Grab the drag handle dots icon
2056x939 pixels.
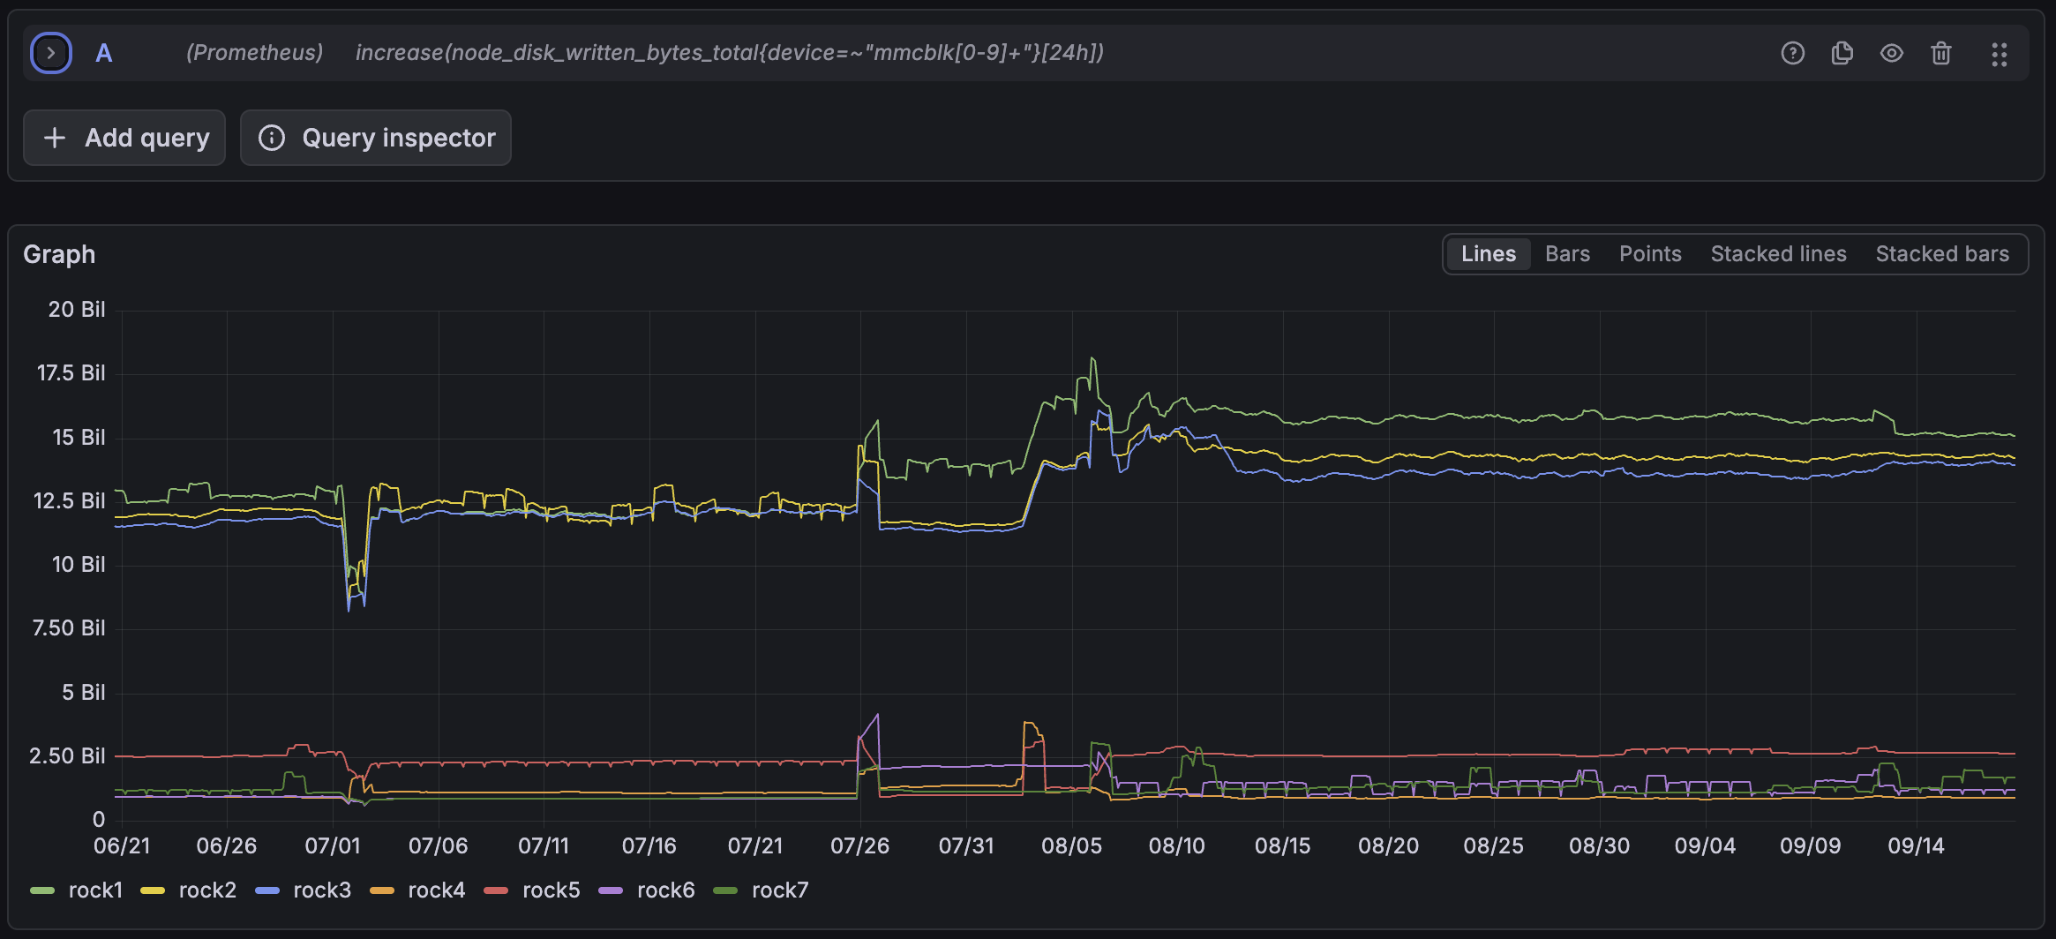[2000, 54]
